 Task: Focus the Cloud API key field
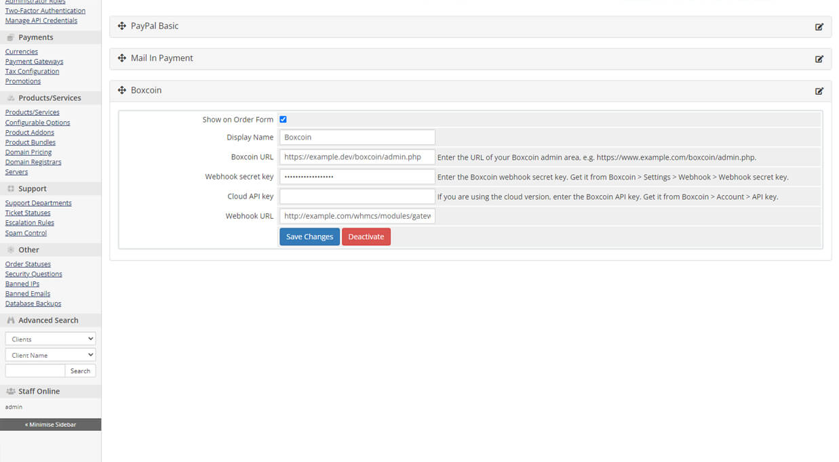(357, 196)
